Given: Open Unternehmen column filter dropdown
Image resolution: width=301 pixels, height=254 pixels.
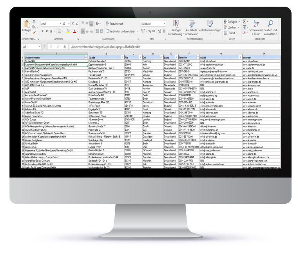Looking at the screenshot, I should point(86,57).
